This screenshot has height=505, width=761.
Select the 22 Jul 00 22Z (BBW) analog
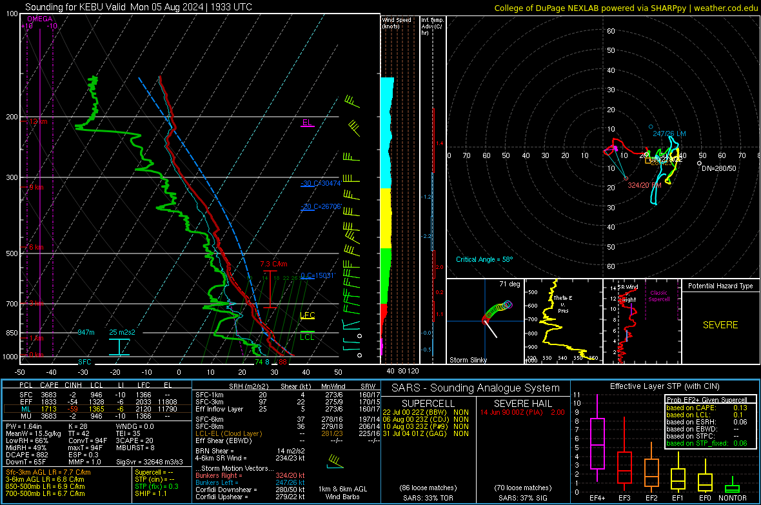click(x=426, y=411)
